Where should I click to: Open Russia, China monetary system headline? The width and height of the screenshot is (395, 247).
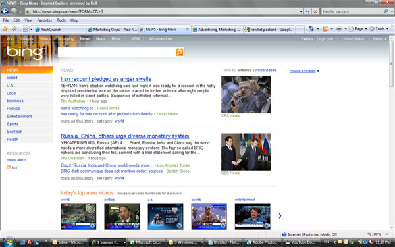coord(124,136)
